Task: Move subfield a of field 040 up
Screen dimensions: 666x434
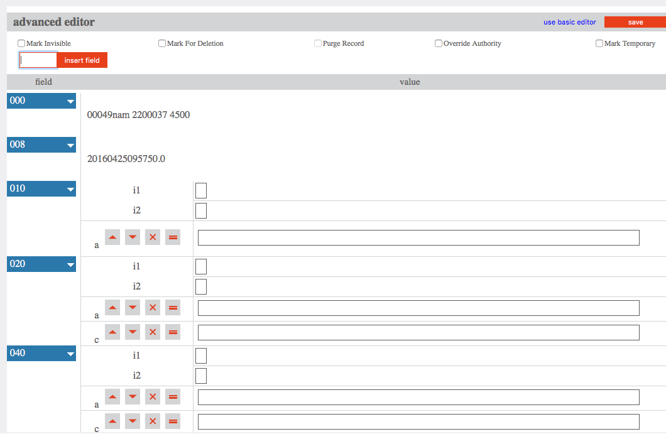Action: pyautogui.click(x=112, y=397)
